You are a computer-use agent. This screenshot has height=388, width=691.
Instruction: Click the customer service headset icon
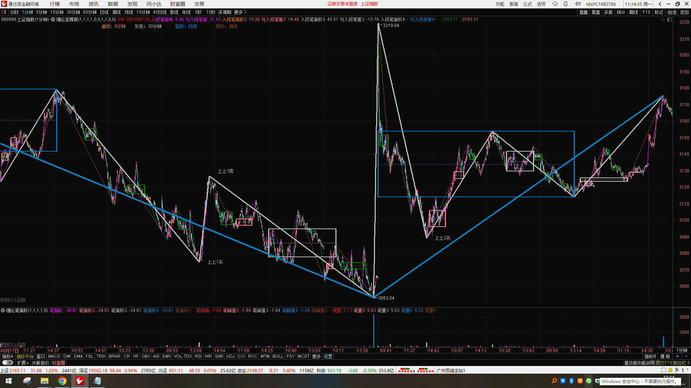(555, 4)
